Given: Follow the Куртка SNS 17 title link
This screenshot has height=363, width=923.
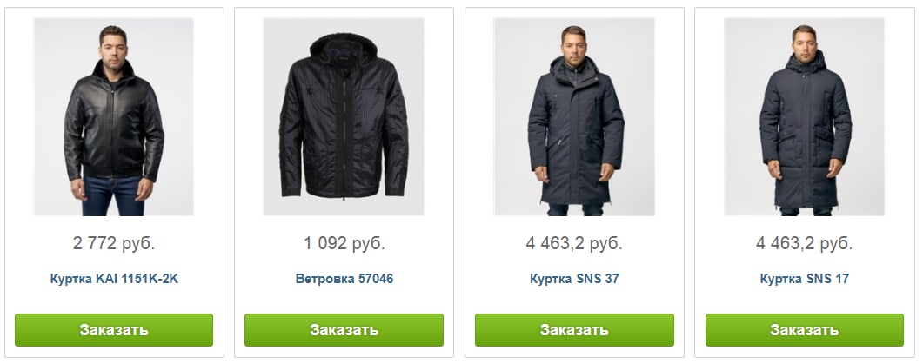Looking at the screenshot, I should point(805,279).
